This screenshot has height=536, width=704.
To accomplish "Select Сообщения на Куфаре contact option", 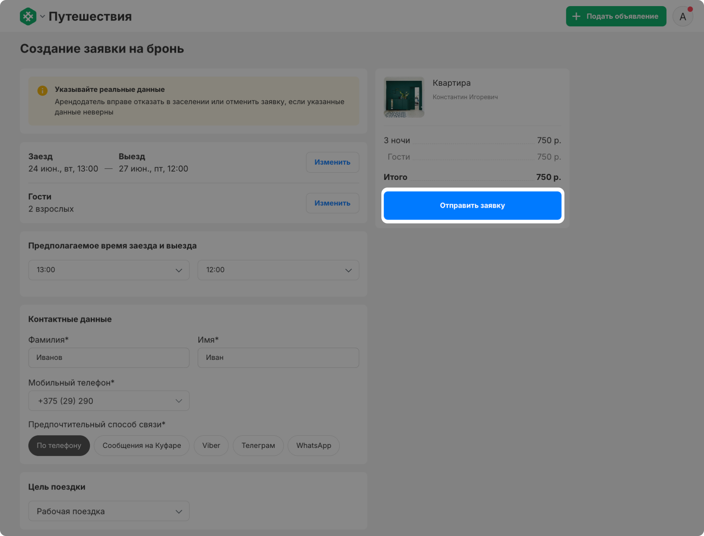I will click(141, 446).
